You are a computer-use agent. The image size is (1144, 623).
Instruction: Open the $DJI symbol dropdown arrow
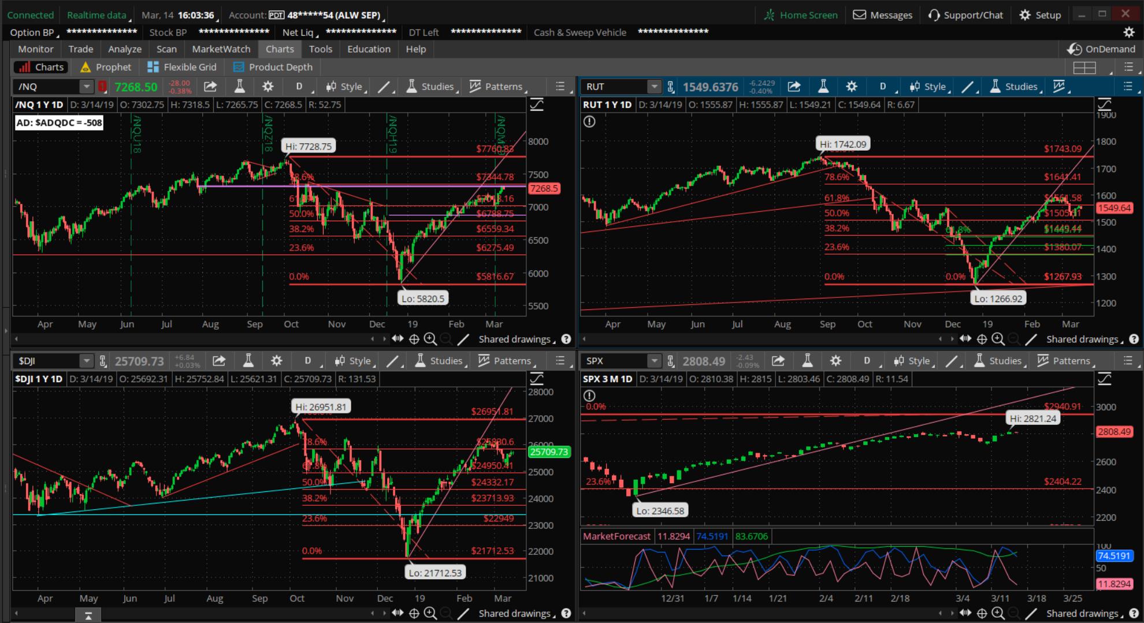click(x=87, y=360)
